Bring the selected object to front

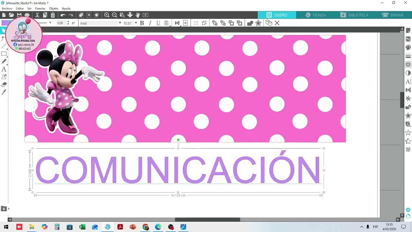(215, 23)
